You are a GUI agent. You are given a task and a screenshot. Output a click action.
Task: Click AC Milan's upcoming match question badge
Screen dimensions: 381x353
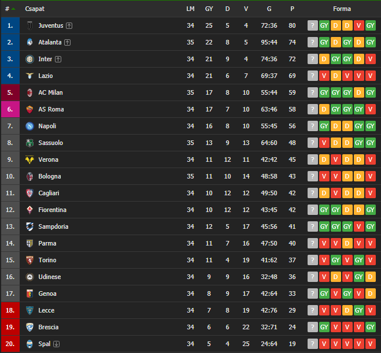[x=312, y=92]
